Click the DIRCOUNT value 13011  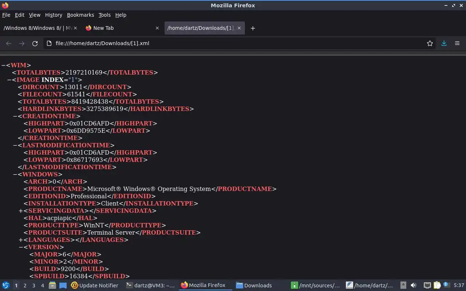73,87
